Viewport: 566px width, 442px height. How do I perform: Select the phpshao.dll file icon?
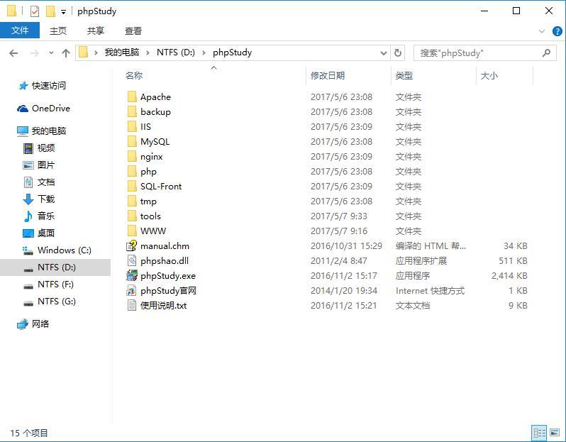click(132, 260)
